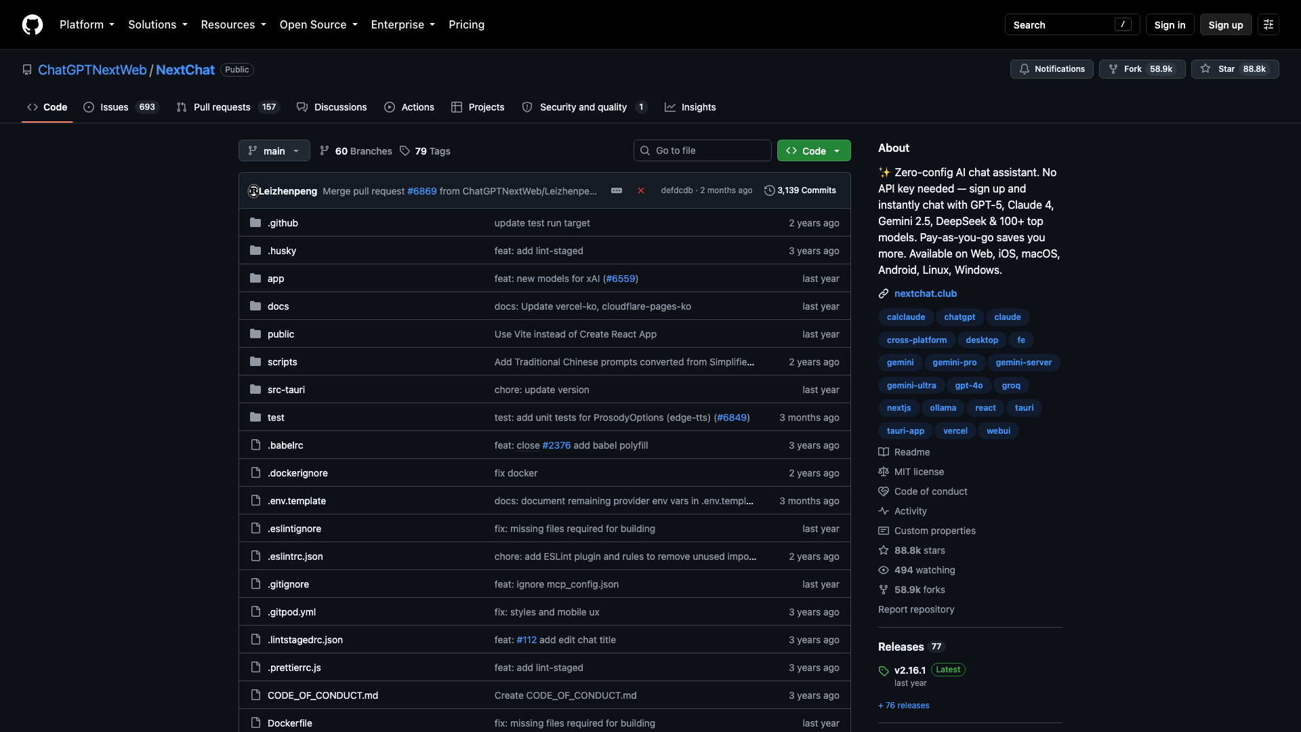Expand the green Code dropdown button
The height and width of the screenshot is (732, 1301).
click(x=814, y=150)
